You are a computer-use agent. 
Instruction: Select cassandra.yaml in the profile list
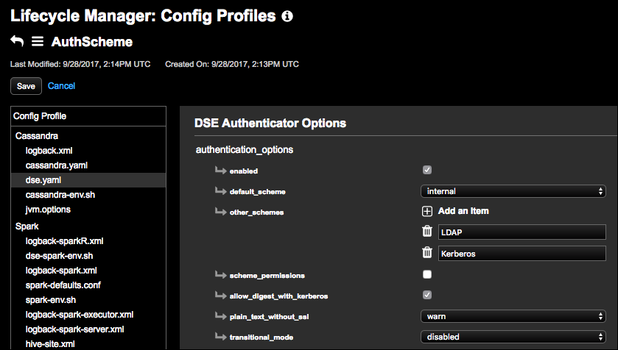[x=57, y=165]
